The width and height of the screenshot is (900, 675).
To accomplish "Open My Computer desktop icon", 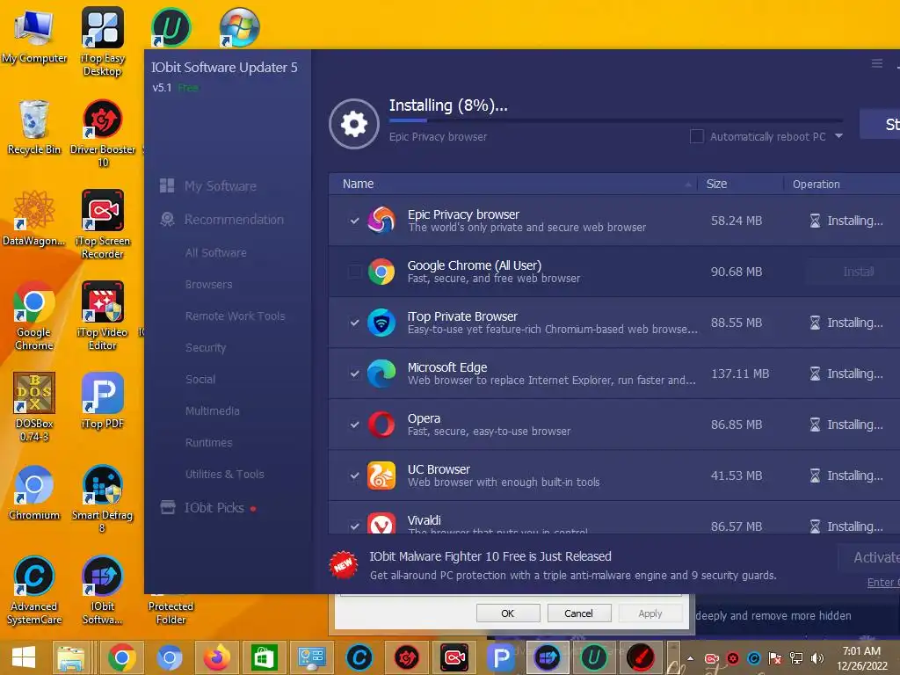I will click(x=34, y=34).
